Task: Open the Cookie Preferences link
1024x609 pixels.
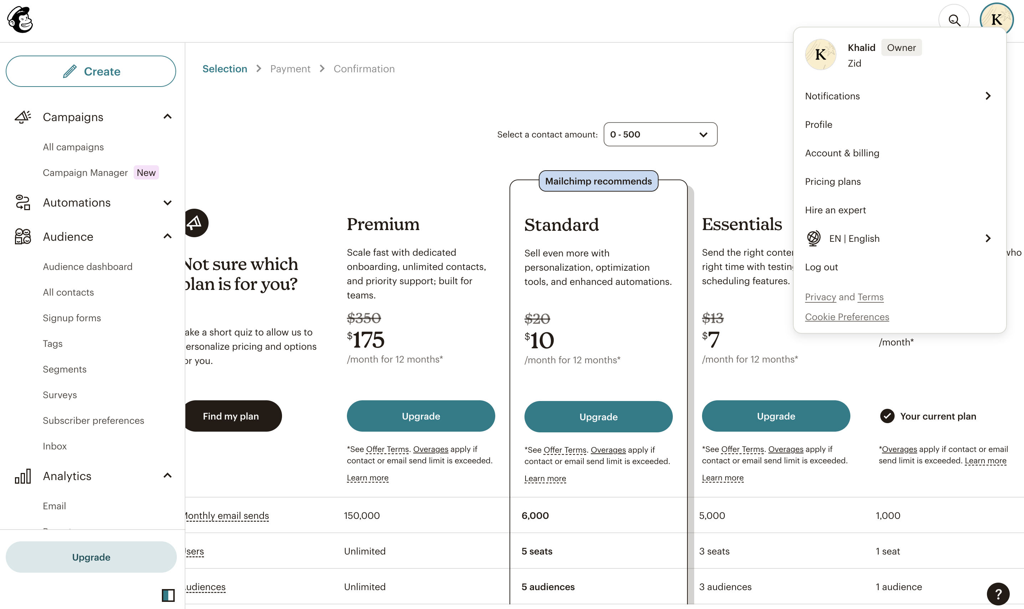Action: point(847,316)
